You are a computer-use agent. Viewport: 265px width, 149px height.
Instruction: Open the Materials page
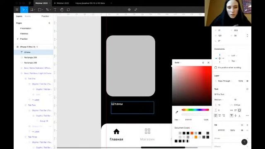(x=24, y=34)
